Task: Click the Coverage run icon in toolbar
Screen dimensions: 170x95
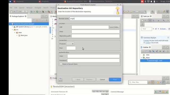Action: click(43, 12)
